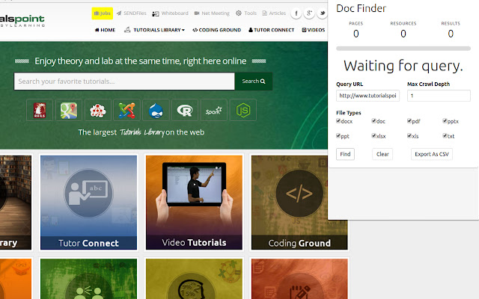Click the Doc Finder progress bar
This screenshot has height=299, width=479.
tap(403, 48)
